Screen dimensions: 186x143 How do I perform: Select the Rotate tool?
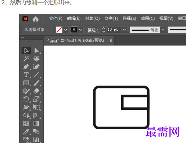(x=26, y=99)
